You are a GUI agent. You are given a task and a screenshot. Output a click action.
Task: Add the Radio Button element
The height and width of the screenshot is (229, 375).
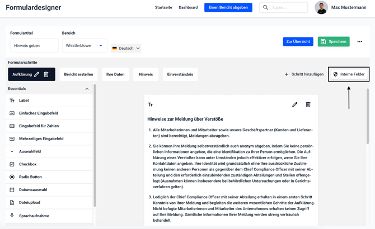[30, 177]
